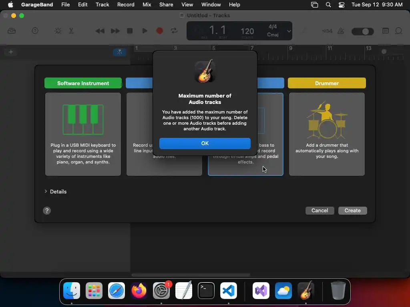
Task: Open the View menu
Action: (x=187, y=4)
